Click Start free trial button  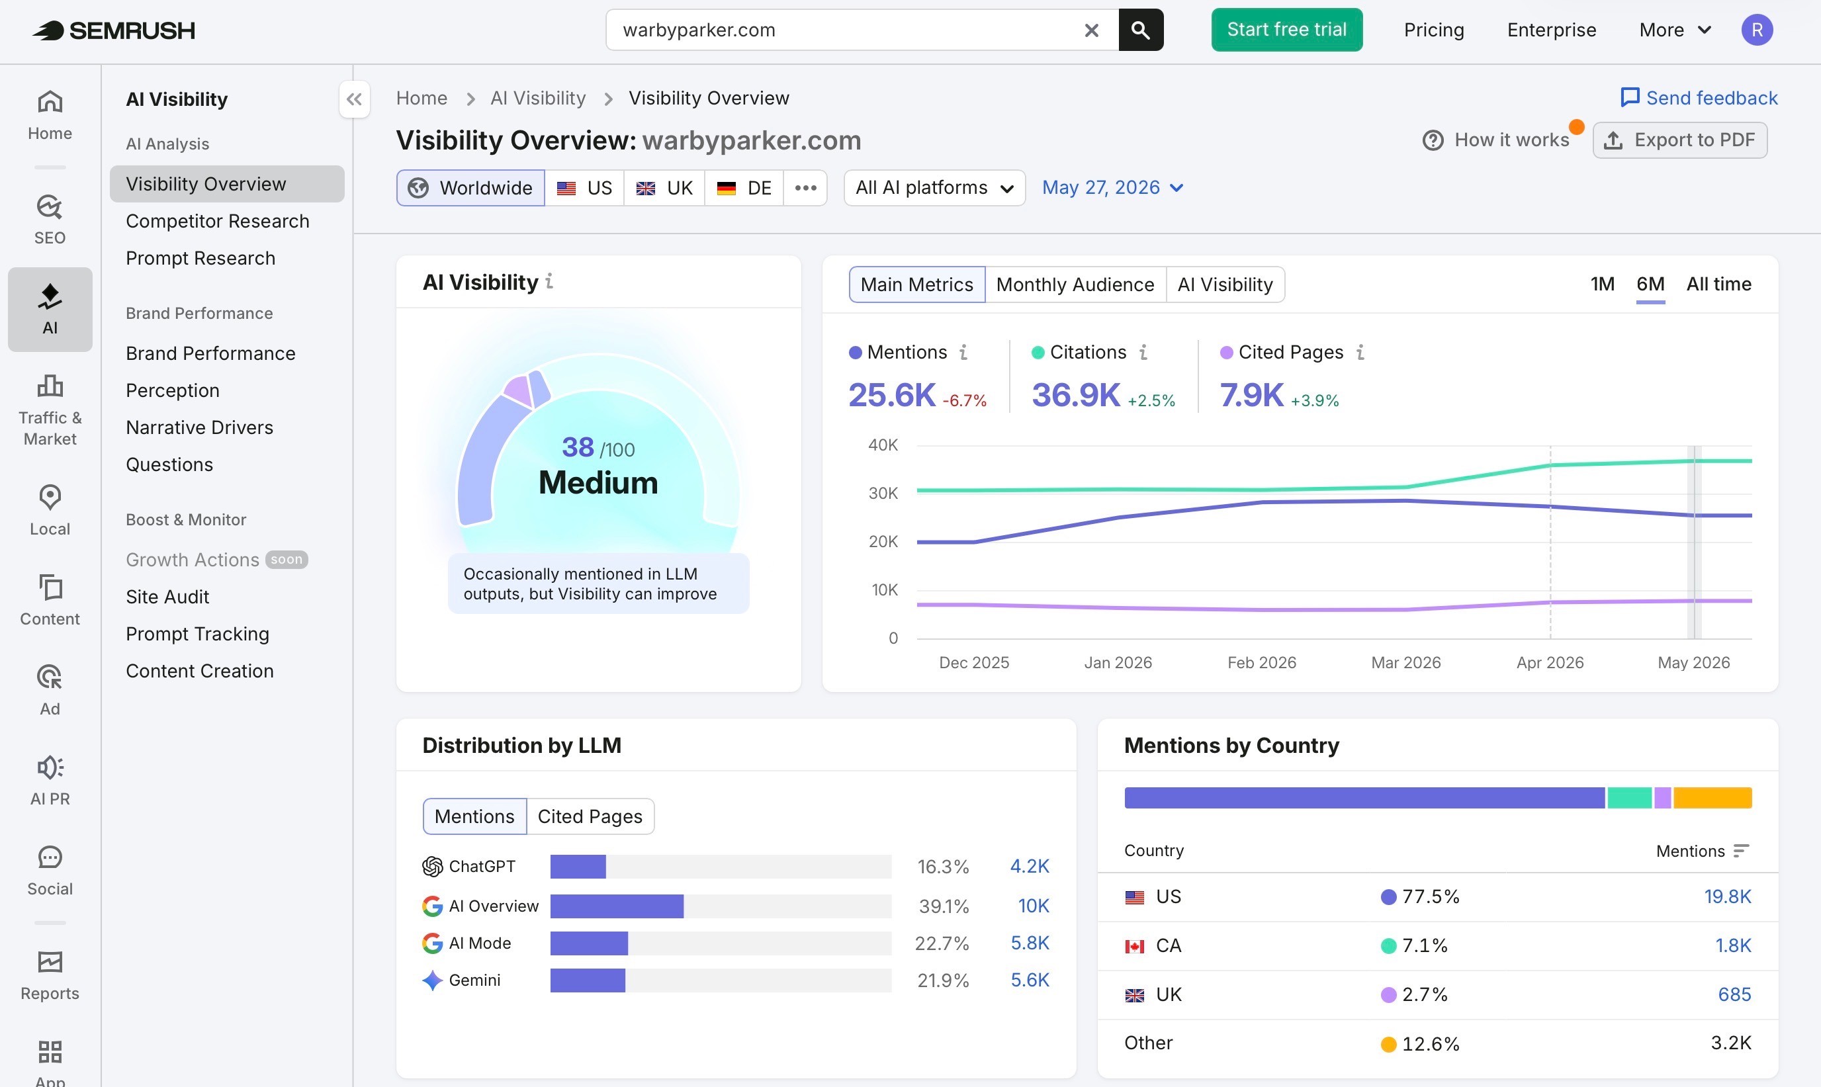pyautogui.click(x=1286, y=30)
